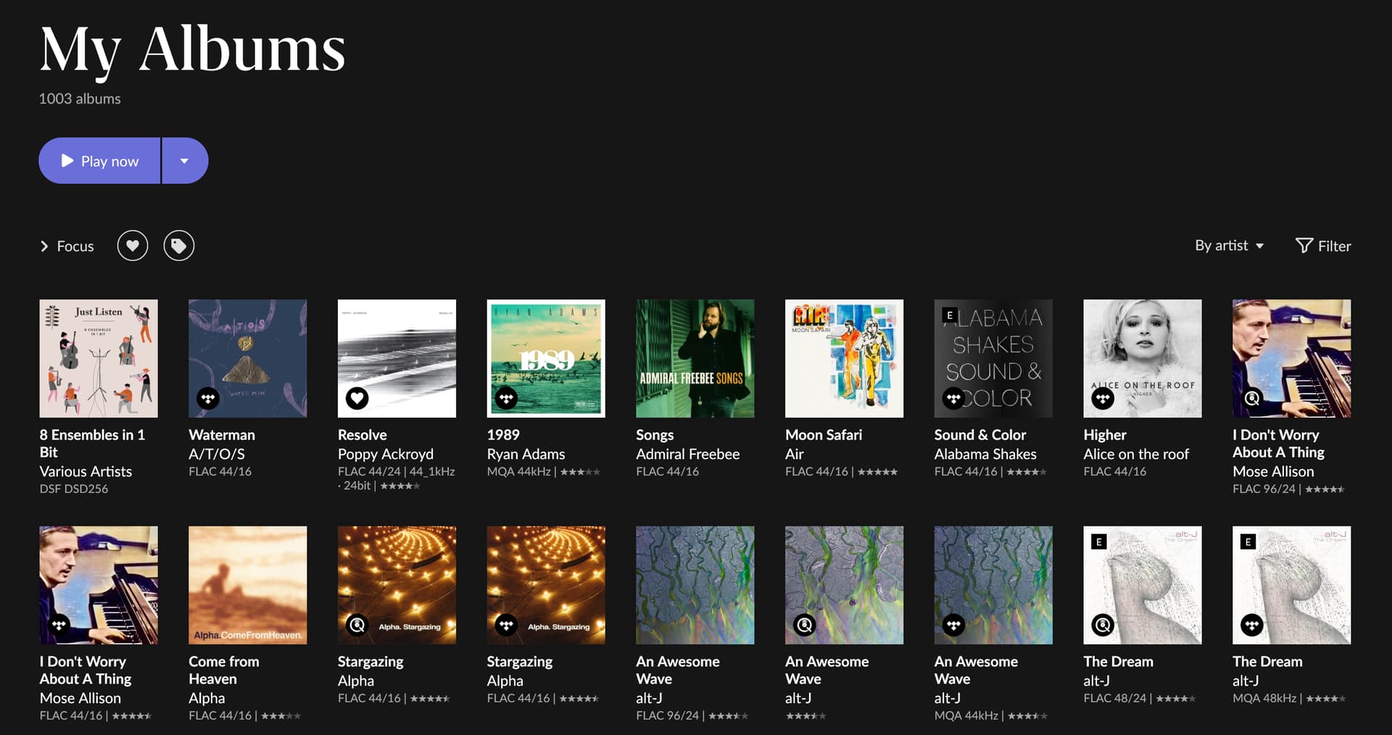Click the explicit E badge on Sound & Color
The image size is (1392, 735).
coord(949,315)
